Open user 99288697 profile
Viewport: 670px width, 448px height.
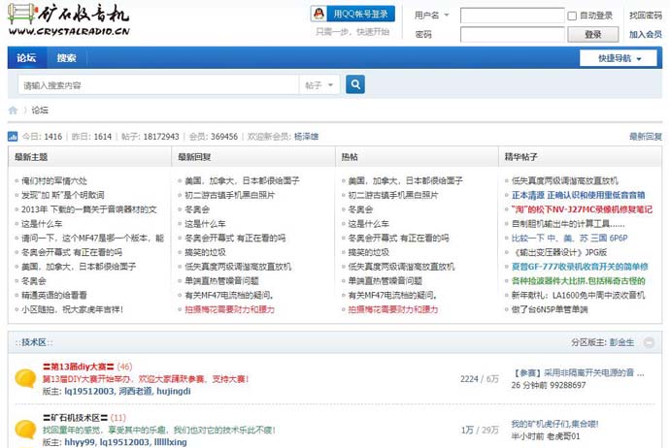tap(566, 385)
